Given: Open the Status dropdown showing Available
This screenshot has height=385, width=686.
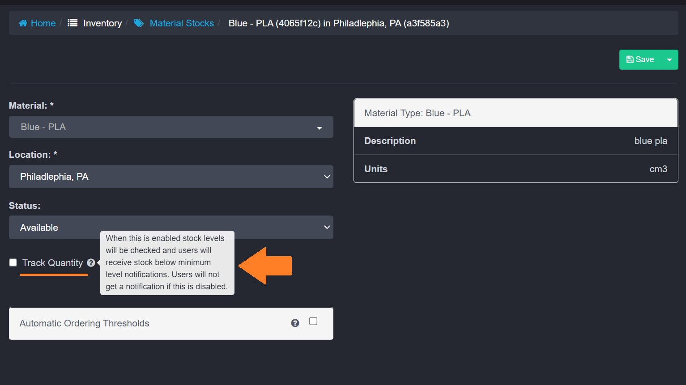Looking at the screenshot, I should pyautogui.click(x=171, y=228).
